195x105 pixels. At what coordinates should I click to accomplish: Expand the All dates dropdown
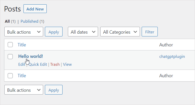tap(83, 32)
